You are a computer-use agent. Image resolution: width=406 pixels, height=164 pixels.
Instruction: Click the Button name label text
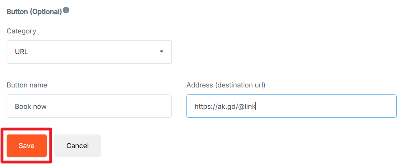pos(27,85)
